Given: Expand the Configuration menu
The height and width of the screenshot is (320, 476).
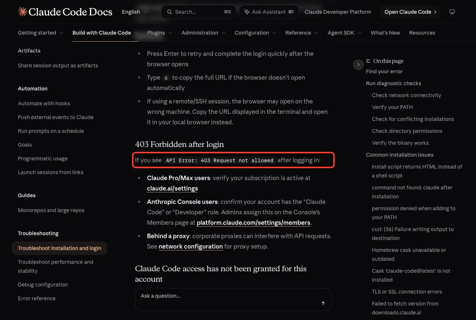Looking at the screenshot, I should tap(255, 33).
